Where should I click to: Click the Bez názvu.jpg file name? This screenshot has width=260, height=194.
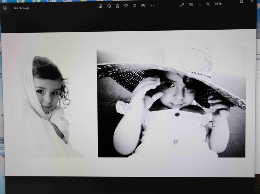(x=21, y=8)
